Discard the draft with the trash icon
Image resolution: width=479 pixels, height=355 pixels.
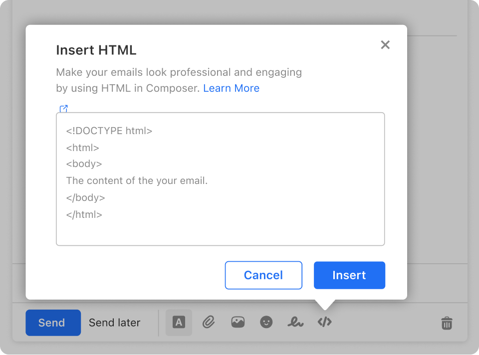pos(447,323)
